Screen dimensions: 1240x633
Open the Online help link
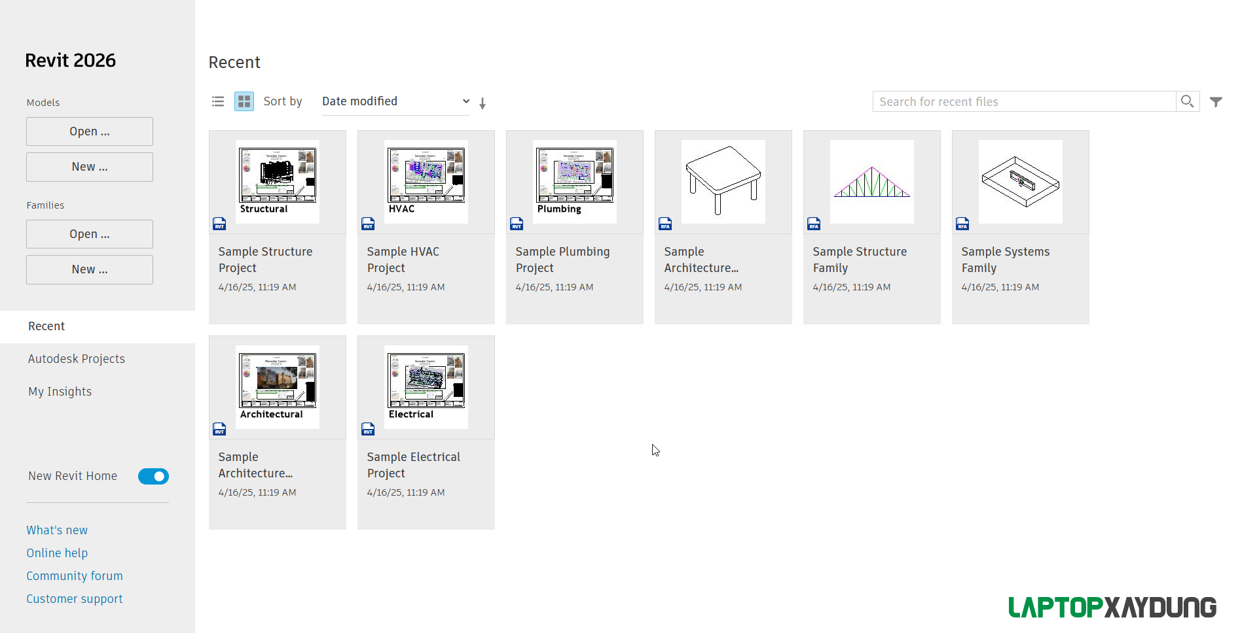pyautogui.click(x=57, y=553)
